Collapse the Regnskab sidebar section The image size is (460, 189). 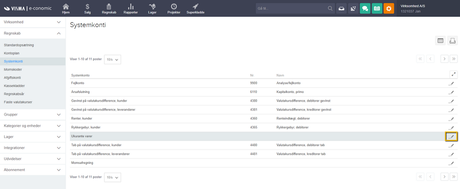pos(33,33)
